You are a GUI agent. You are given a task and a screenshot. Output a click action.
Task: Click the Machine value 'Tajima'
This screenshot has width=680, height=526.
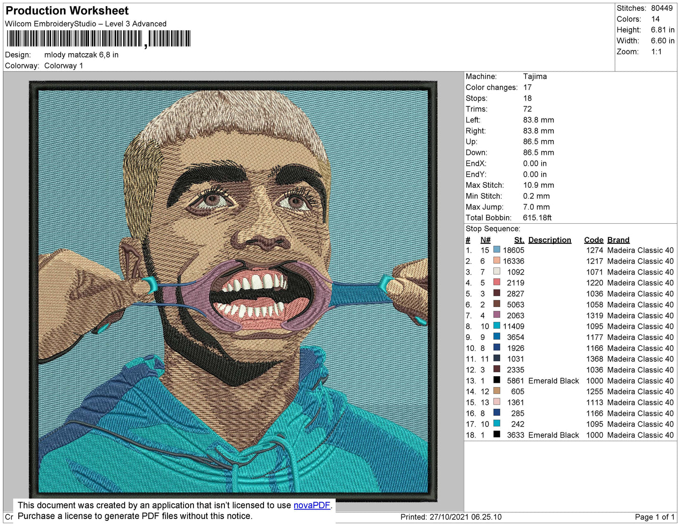click(535, 76)
